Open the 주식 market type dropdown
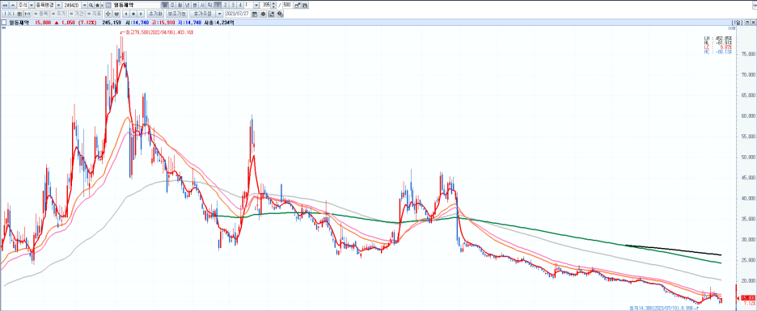 click(32, 5)
